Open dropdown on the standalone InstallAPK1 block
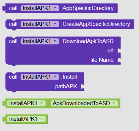139x131 pixels. (26, 119)
